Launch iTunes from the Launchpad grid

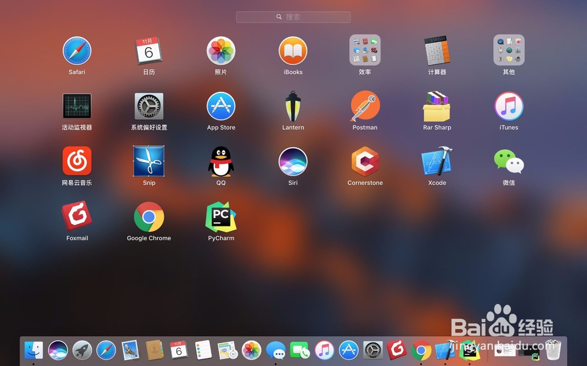(509, 106)
